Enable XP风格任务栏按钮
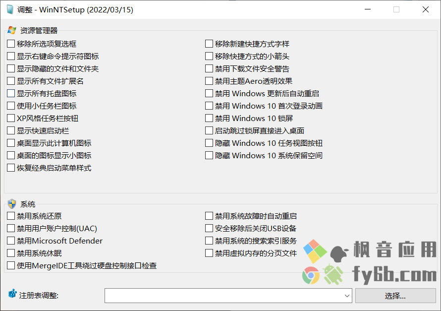441x311 pixels. (11, 118)
